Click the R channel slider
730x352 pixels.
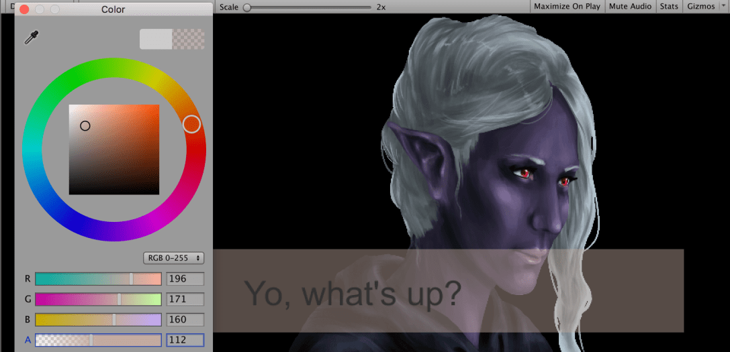click(98, 279)
